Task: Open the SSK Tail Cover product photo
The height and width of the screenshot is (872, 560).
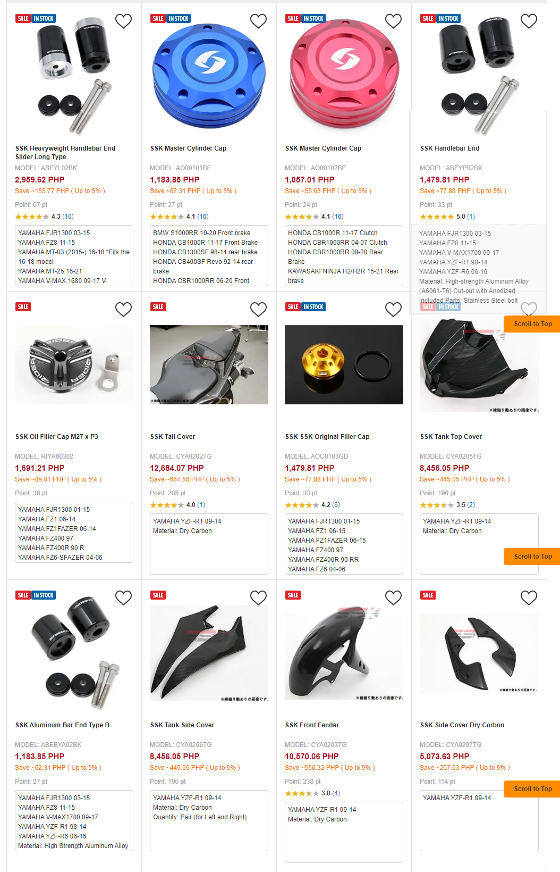Action: coord(209,365)
